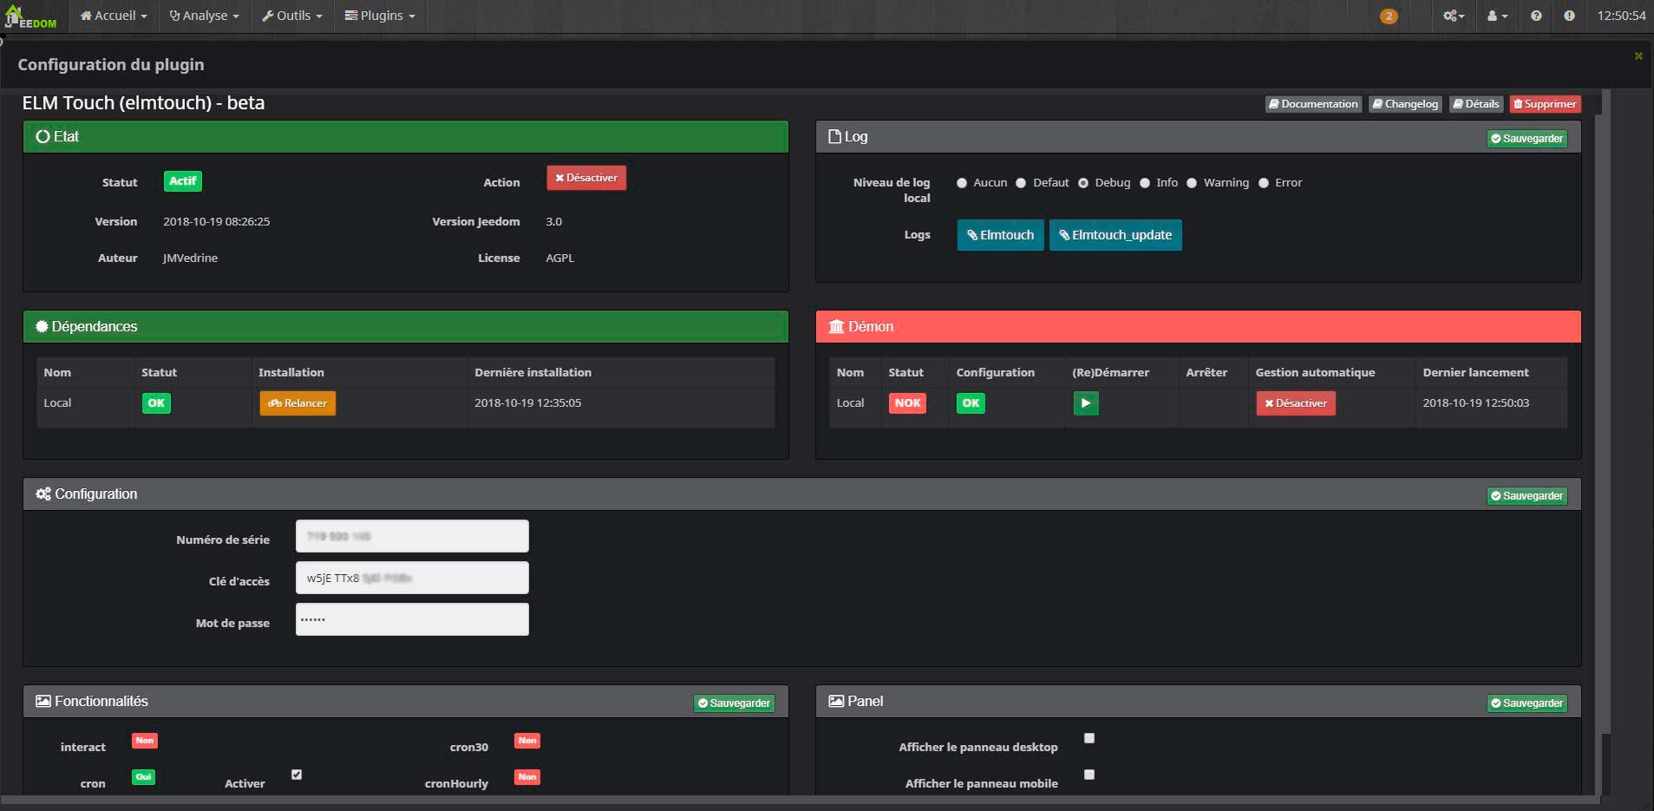Viewport: 1654px width, 811px height.
Task: Click Relancer to reinstall dependencies
Action: [297, 403]
